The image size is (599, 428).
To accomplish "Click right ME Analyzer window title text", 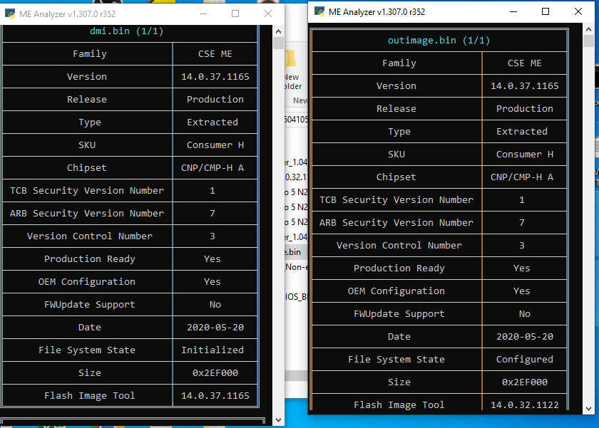I will coord(377,12).
